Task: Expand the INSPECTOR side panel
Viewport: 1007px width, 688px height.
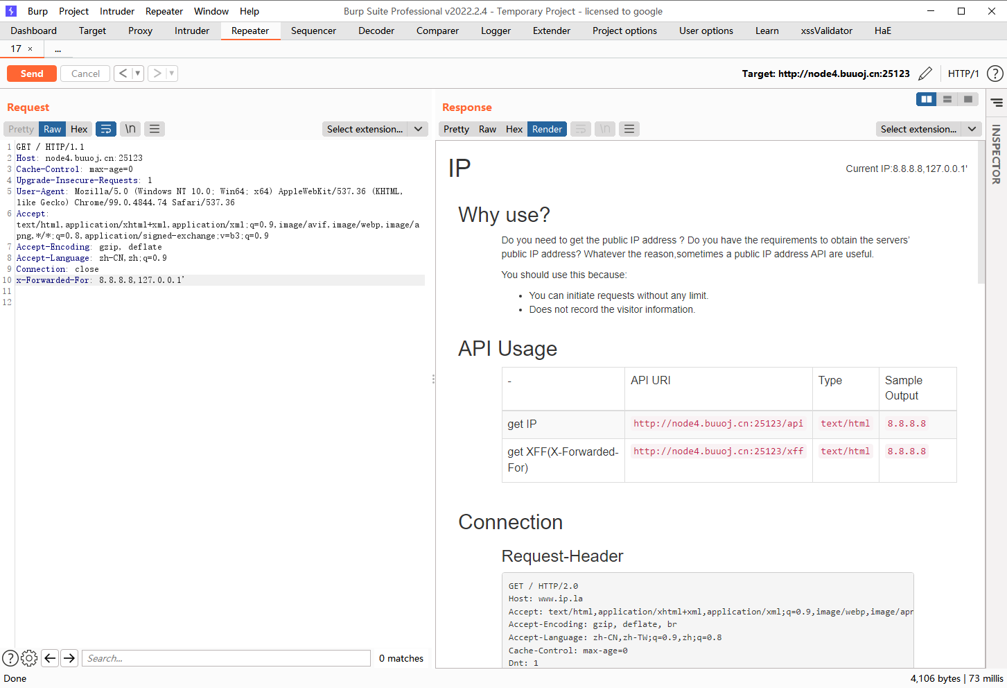Action: [996, 154]
